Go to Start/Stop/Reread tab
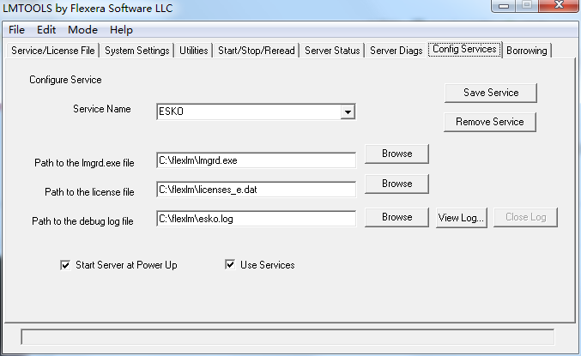The height and width of the screenshot is (356, 581). pos(257,51)
